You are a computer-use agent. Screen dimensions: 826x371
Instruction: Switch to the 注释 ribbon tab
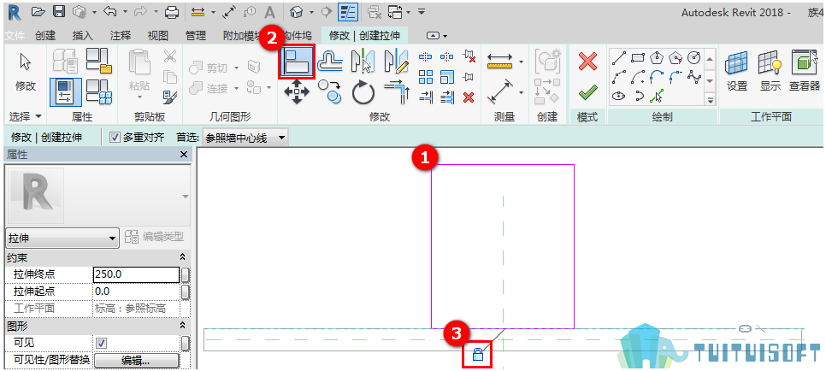[x=120, y=36]
